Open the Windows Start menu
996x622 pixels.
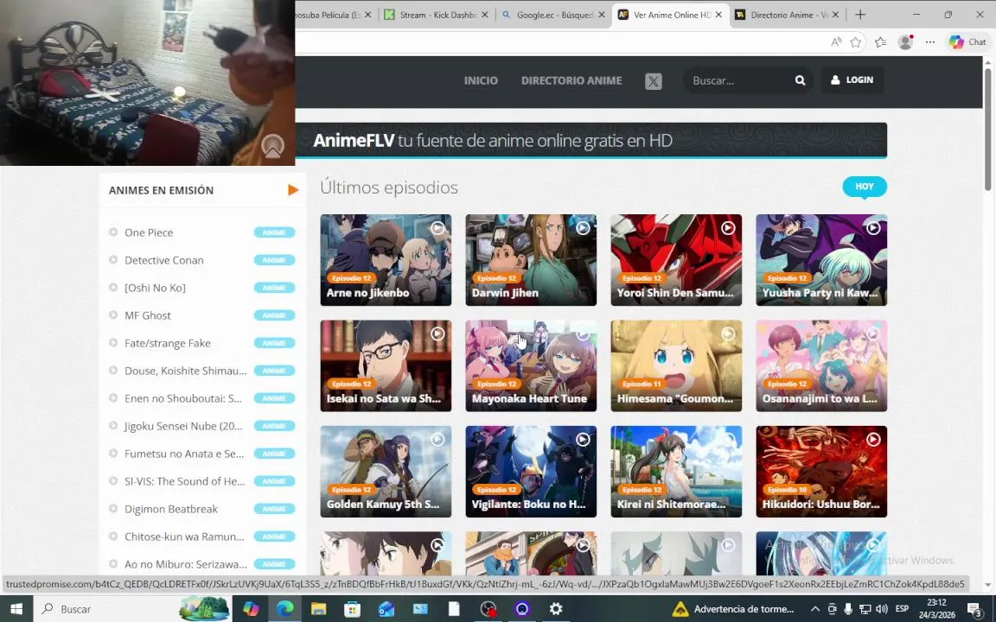point(16,609)
